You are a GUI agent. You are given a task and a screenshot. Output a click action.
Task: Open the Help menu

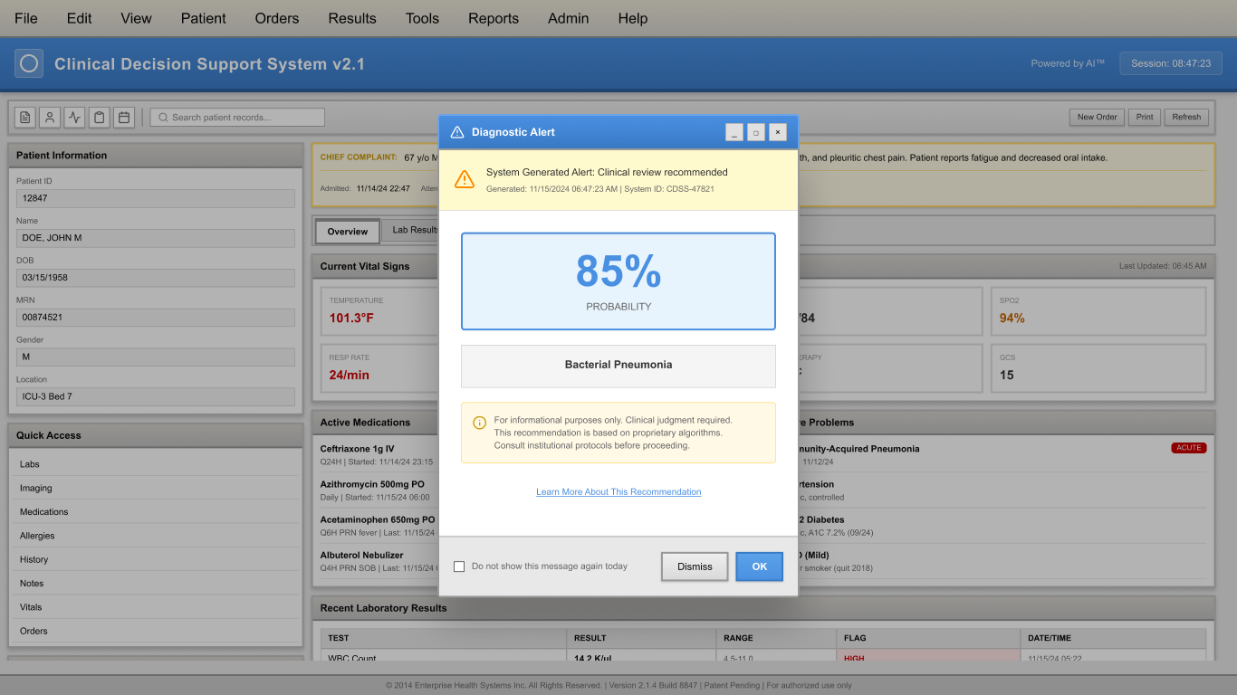tap(633, 18)
